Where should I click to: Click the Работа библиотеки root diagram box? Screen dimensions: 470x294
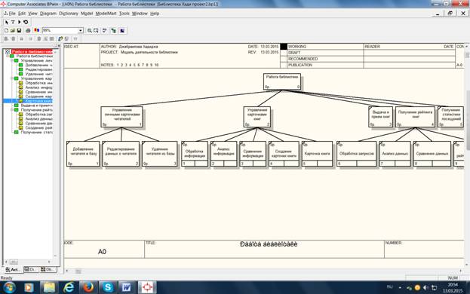(x=282, y=81)
